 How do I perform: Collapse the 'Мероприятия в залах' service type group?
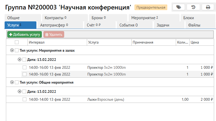12,50
